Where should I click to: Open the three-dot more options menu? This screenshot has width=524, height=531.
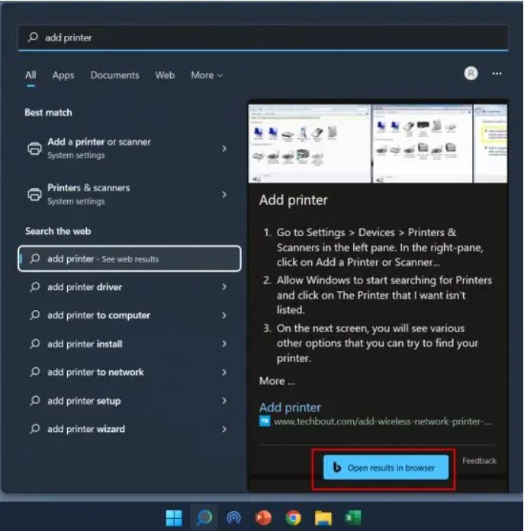(497, 74)
